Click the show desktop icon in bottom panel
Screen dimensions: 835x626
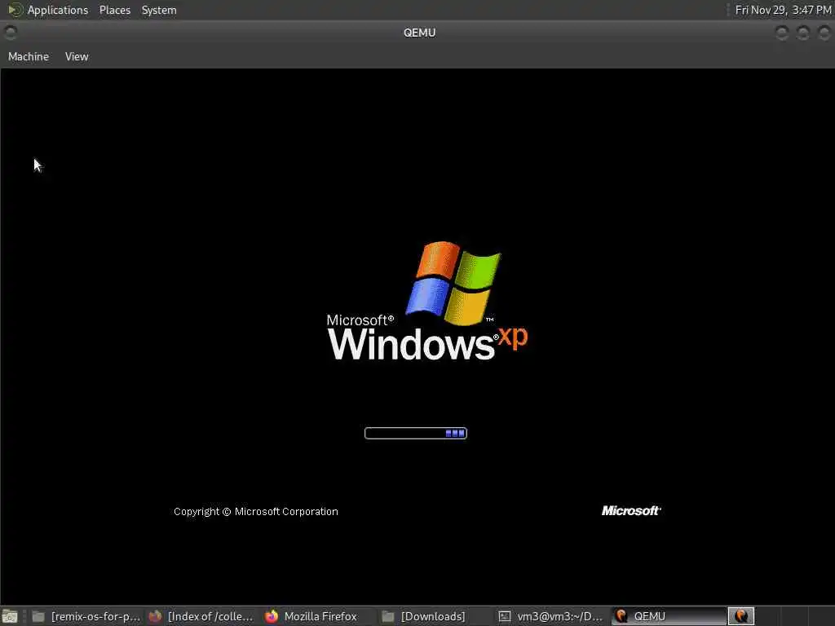coord(10,616)
